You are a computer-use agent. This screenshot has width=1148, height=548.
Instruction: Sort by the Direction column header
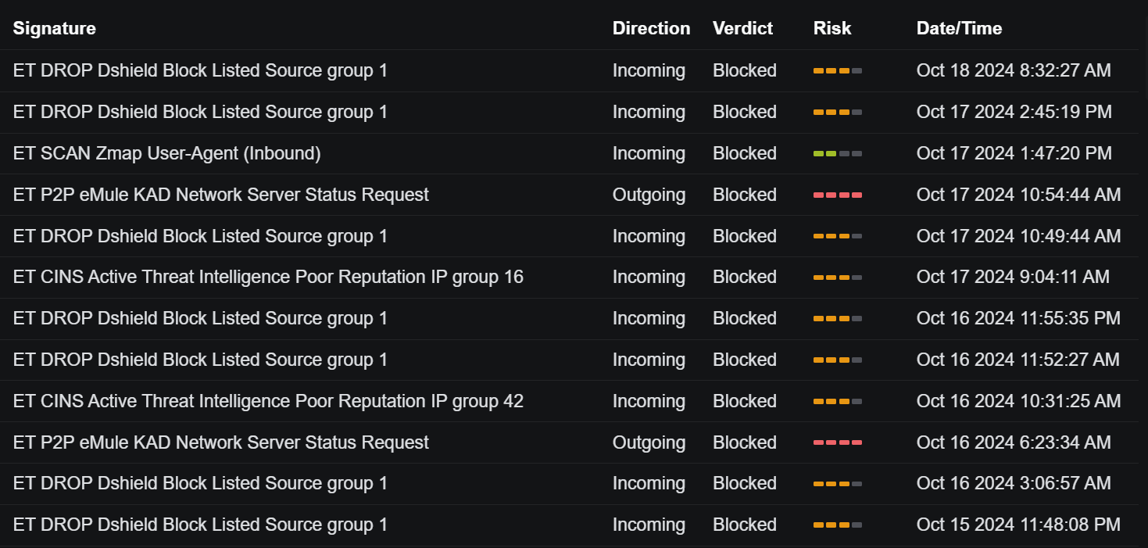pos(651,29)
